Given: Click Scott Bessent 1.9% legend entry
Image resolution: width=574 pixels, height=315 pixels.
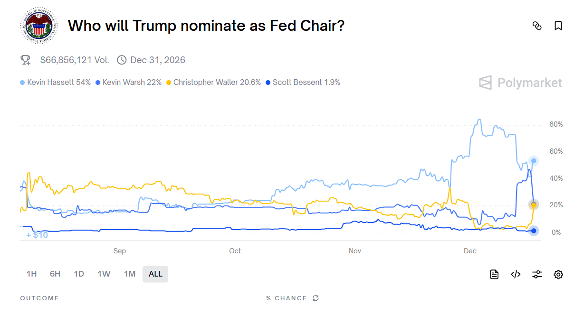Looking at the screenshot, I should click(303, 82).
